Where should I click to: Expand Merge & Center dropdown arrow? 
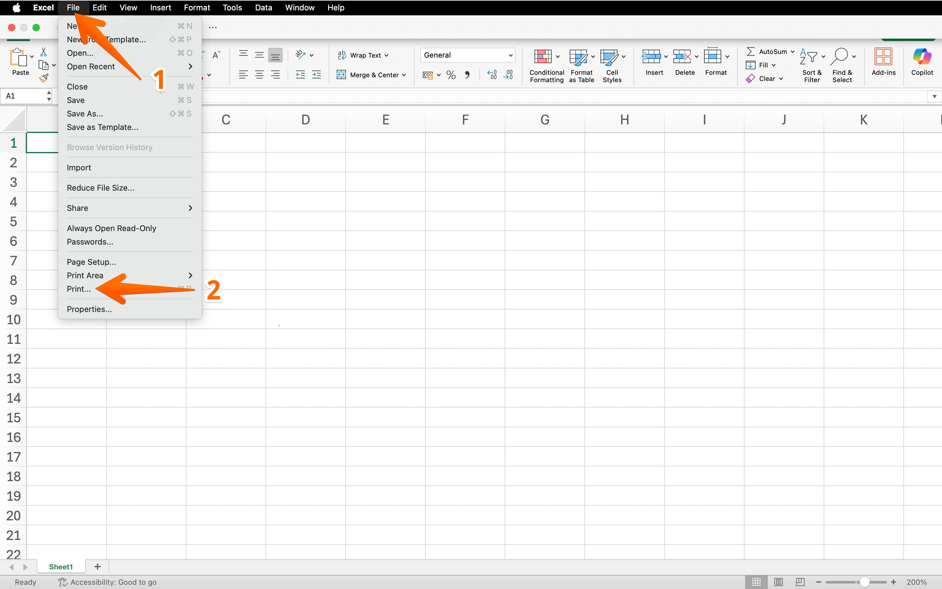tap(404, 75)
